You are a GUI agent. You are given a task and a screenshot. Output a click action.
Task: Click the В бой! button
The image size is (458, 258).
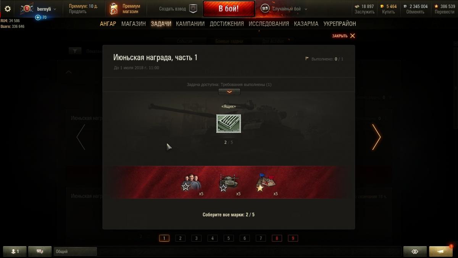[229, 9]
